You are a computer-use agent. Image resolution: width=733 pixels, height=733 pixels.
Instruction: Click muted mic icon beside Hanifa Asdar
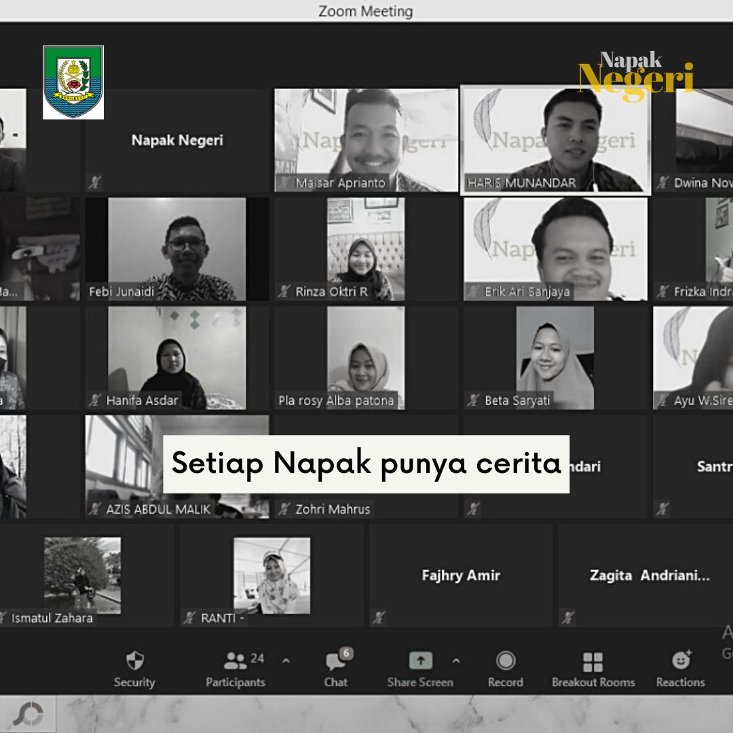(x=95, y=400)
